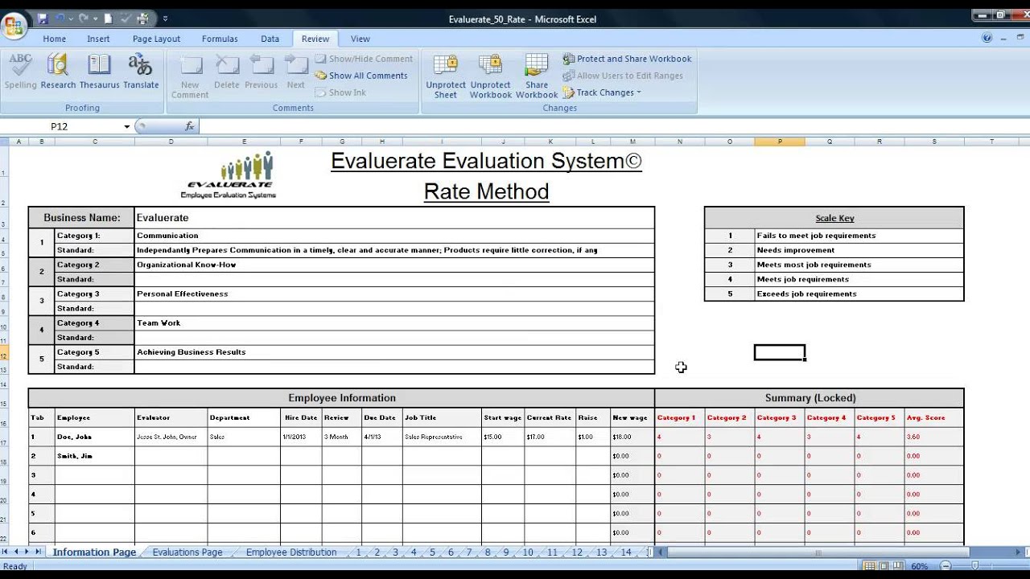
Task: Select the cell 'Doe, John'
Action: [94, 437]
